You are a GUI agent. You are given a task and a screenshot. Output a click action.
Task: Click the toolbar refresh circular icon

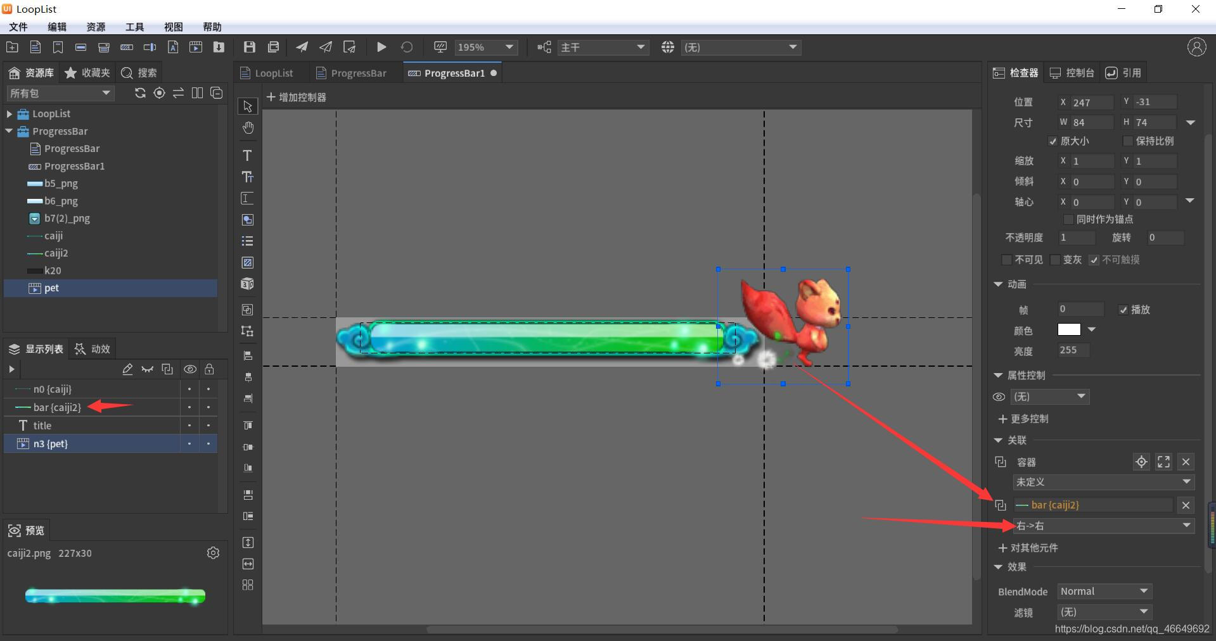point(407,48)
